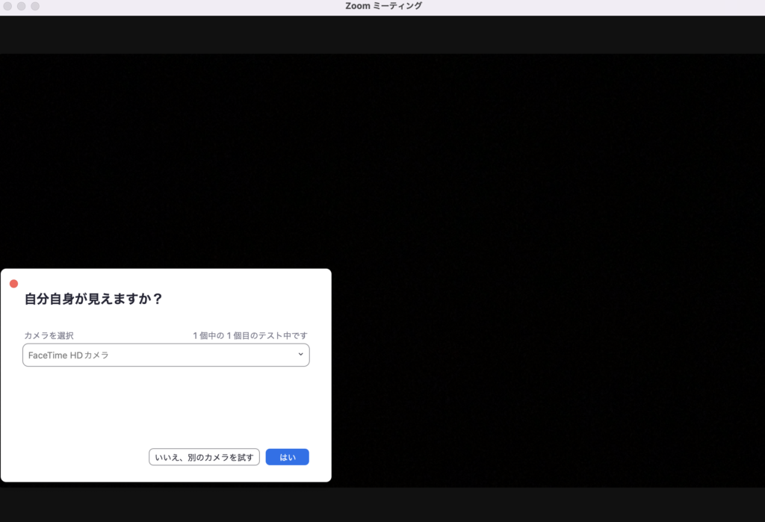
Task: Click the dark bottom control bar
Action: point(545,504)
